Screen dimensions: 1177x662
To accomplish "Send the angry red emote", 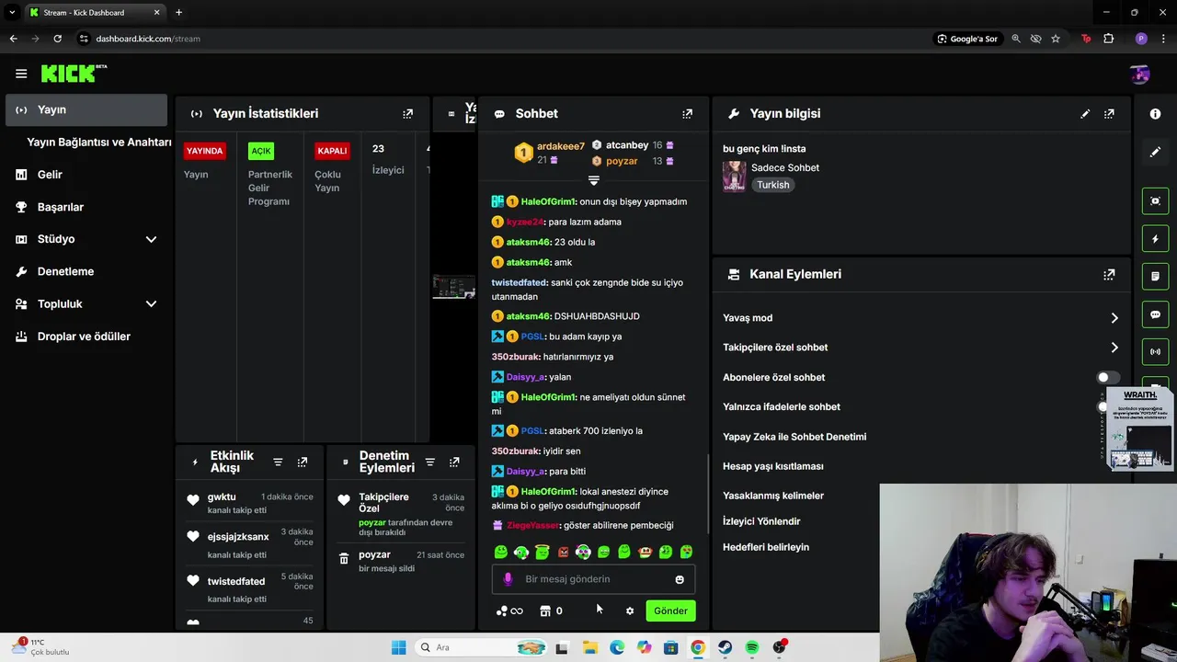I will click(x=563, y=552).
